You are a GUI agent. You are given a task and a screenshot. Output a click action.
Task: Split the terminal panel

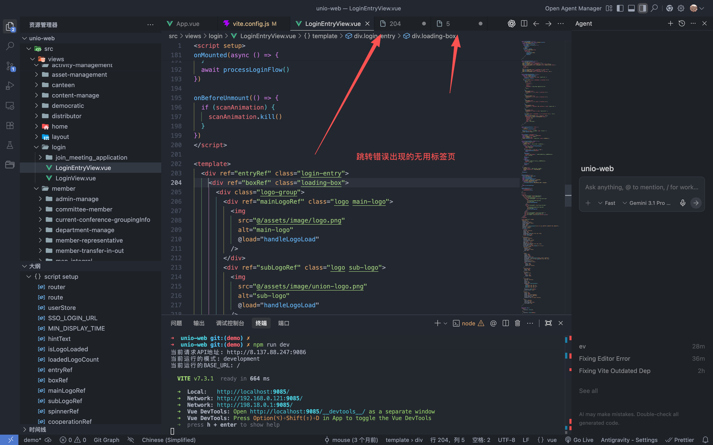coord(505,323)
